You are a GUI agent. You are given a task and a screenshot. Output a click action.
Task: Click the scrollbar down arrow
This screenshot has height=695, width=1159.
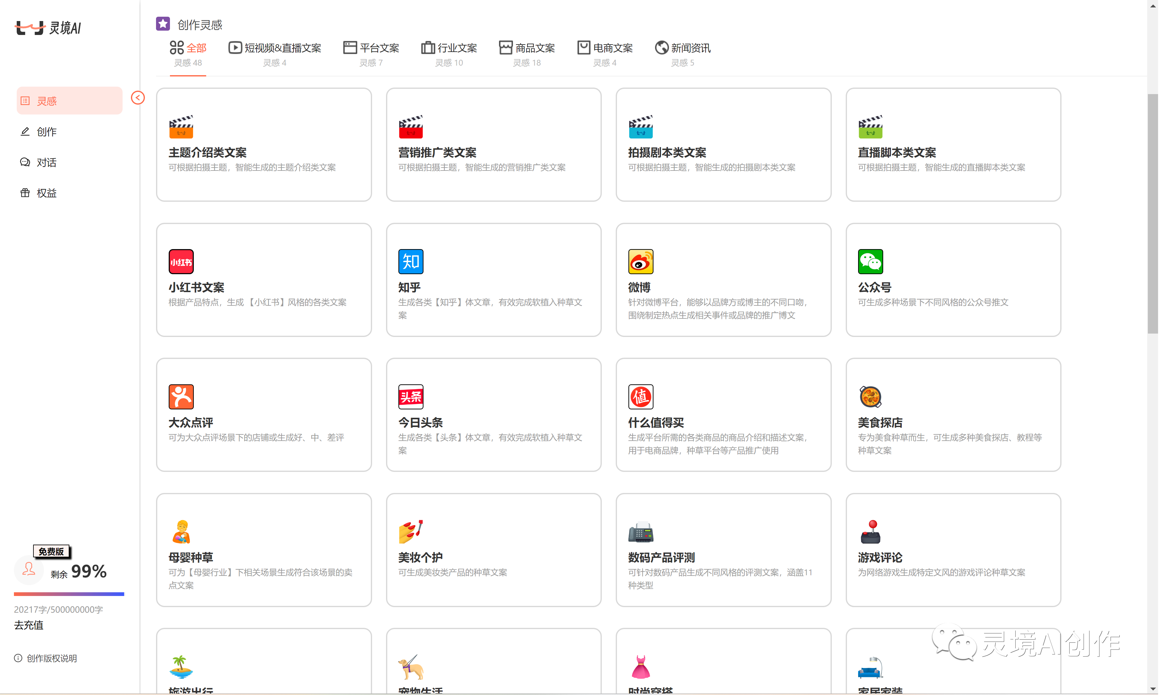[1153, 689]
